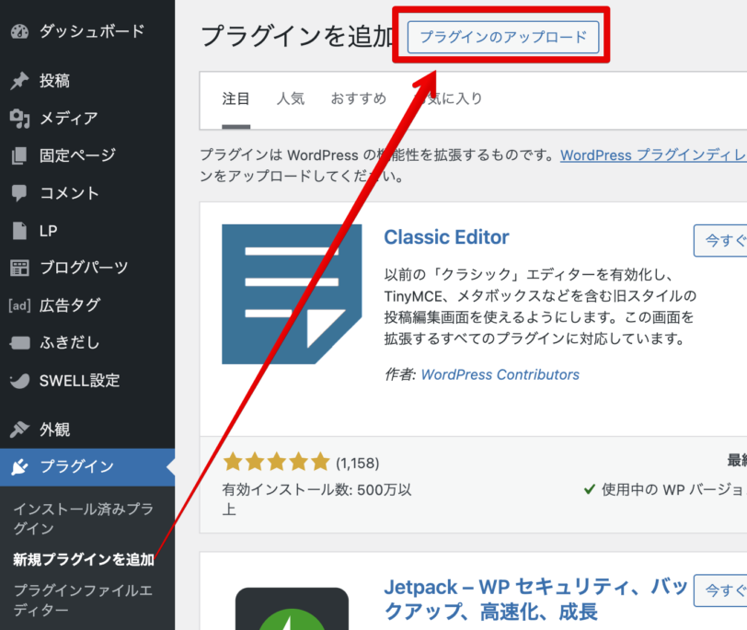This screenshot has height=630, width=747.
Task: Switch to the 注目 tab
Action: (236, 98)
